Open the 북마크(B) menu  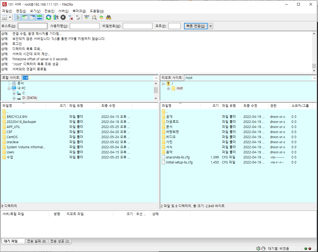79,11
